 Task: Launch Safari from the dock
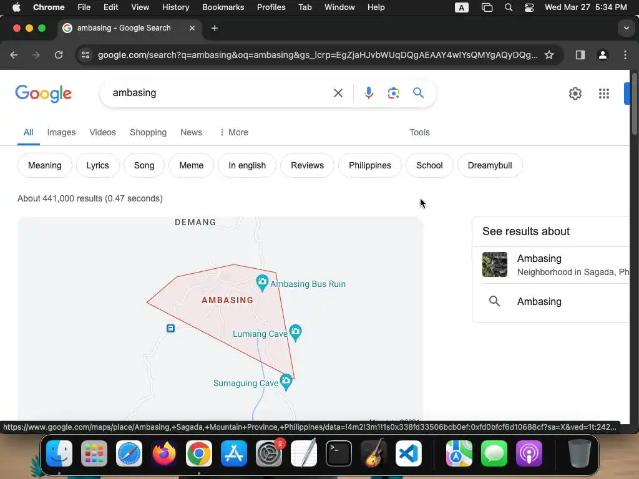click(x=129, y=453)
